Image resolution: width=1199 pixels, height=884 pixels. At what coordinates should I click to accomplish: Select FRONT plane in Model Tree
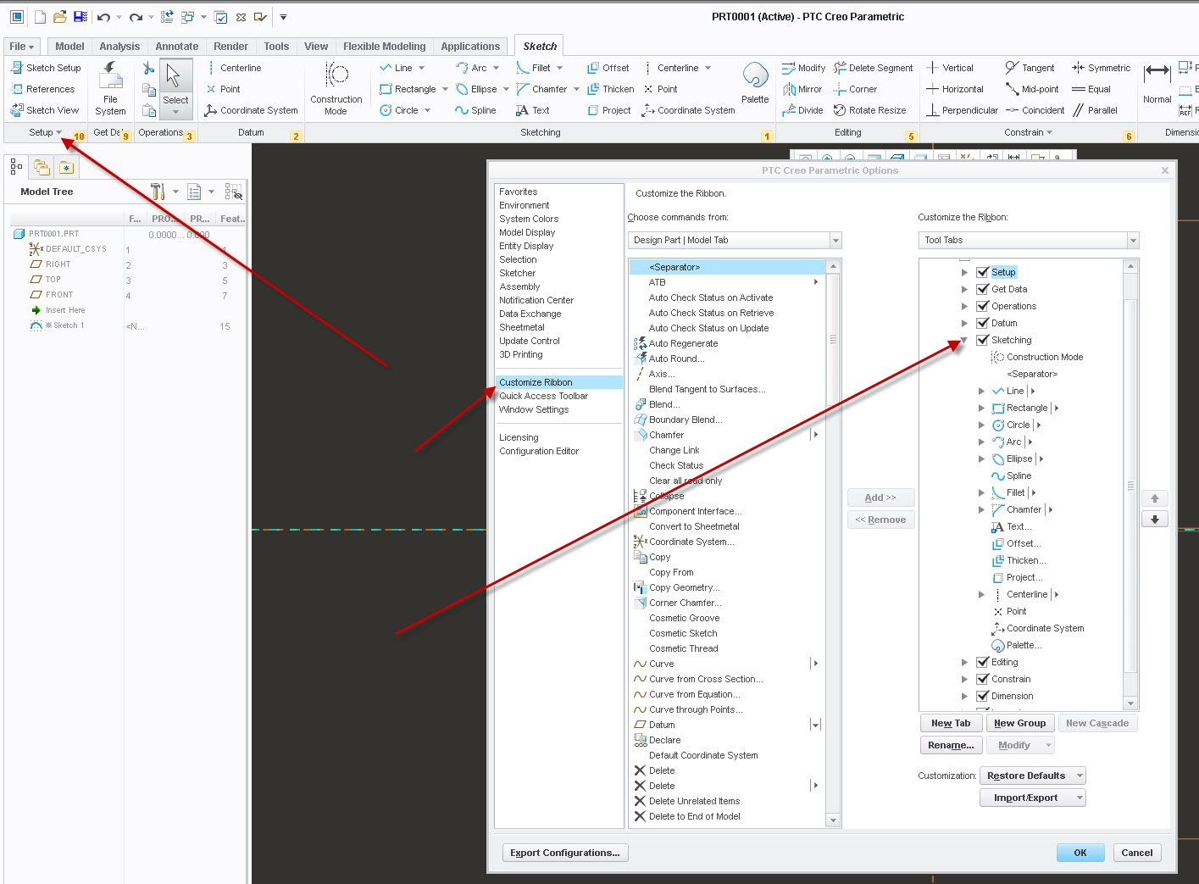click(59, 295)
